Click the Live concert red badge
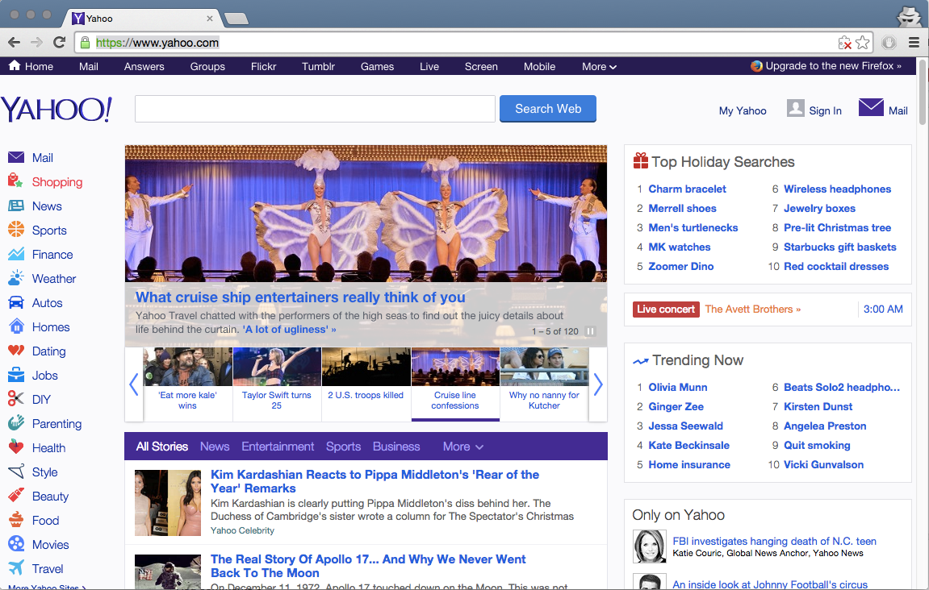 click(x=666, y=309)
